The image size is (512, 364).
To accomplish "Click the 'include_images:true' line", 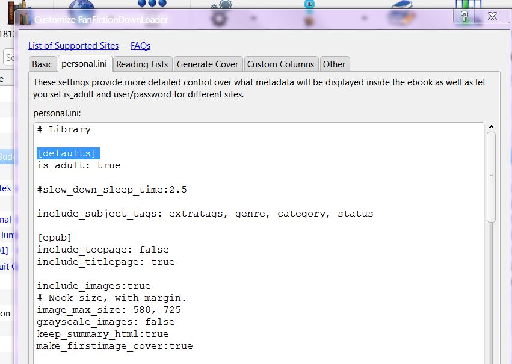I will click(x=93, y=286).
